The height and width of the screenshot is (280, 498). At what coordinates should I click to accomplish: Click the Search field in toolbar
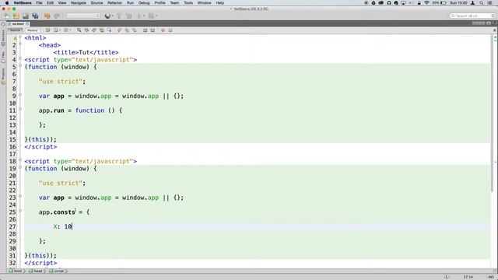click(472, 16)
